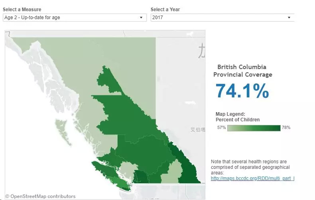Click the note about separated health regions

(x=250, y=167)
